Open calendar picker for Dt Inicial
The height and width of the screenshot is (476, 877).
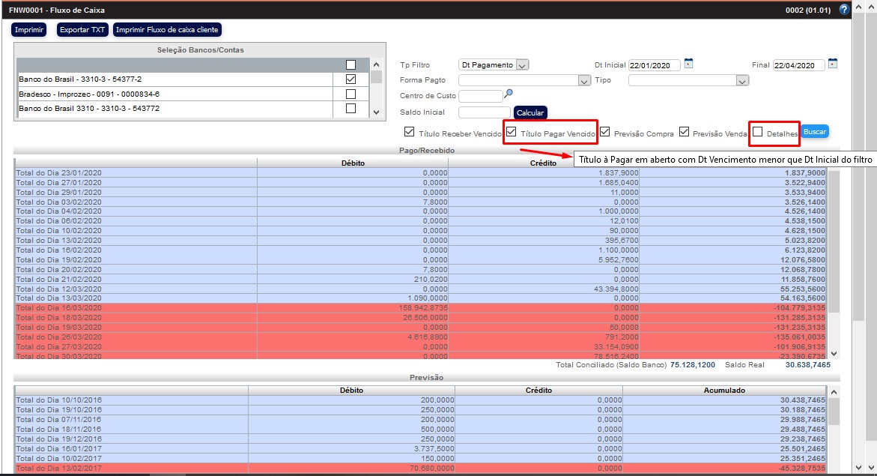coord(689,64)
